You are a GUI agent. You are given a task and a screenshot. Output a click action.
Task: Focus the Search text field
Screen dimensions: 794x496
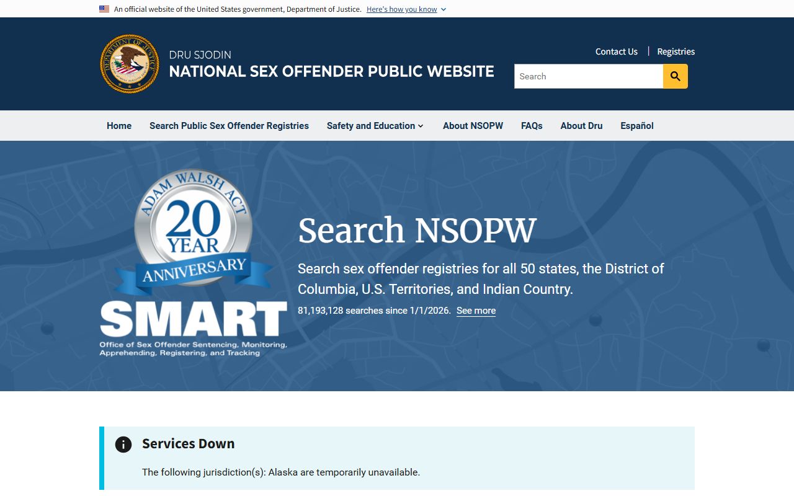589,76
